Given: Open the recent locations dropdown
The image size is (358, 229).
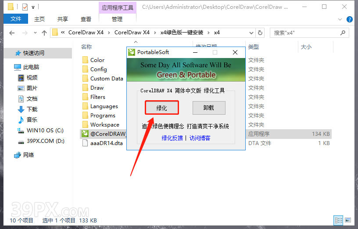Looking at the screenshot, I should click(x=35, y=33).
